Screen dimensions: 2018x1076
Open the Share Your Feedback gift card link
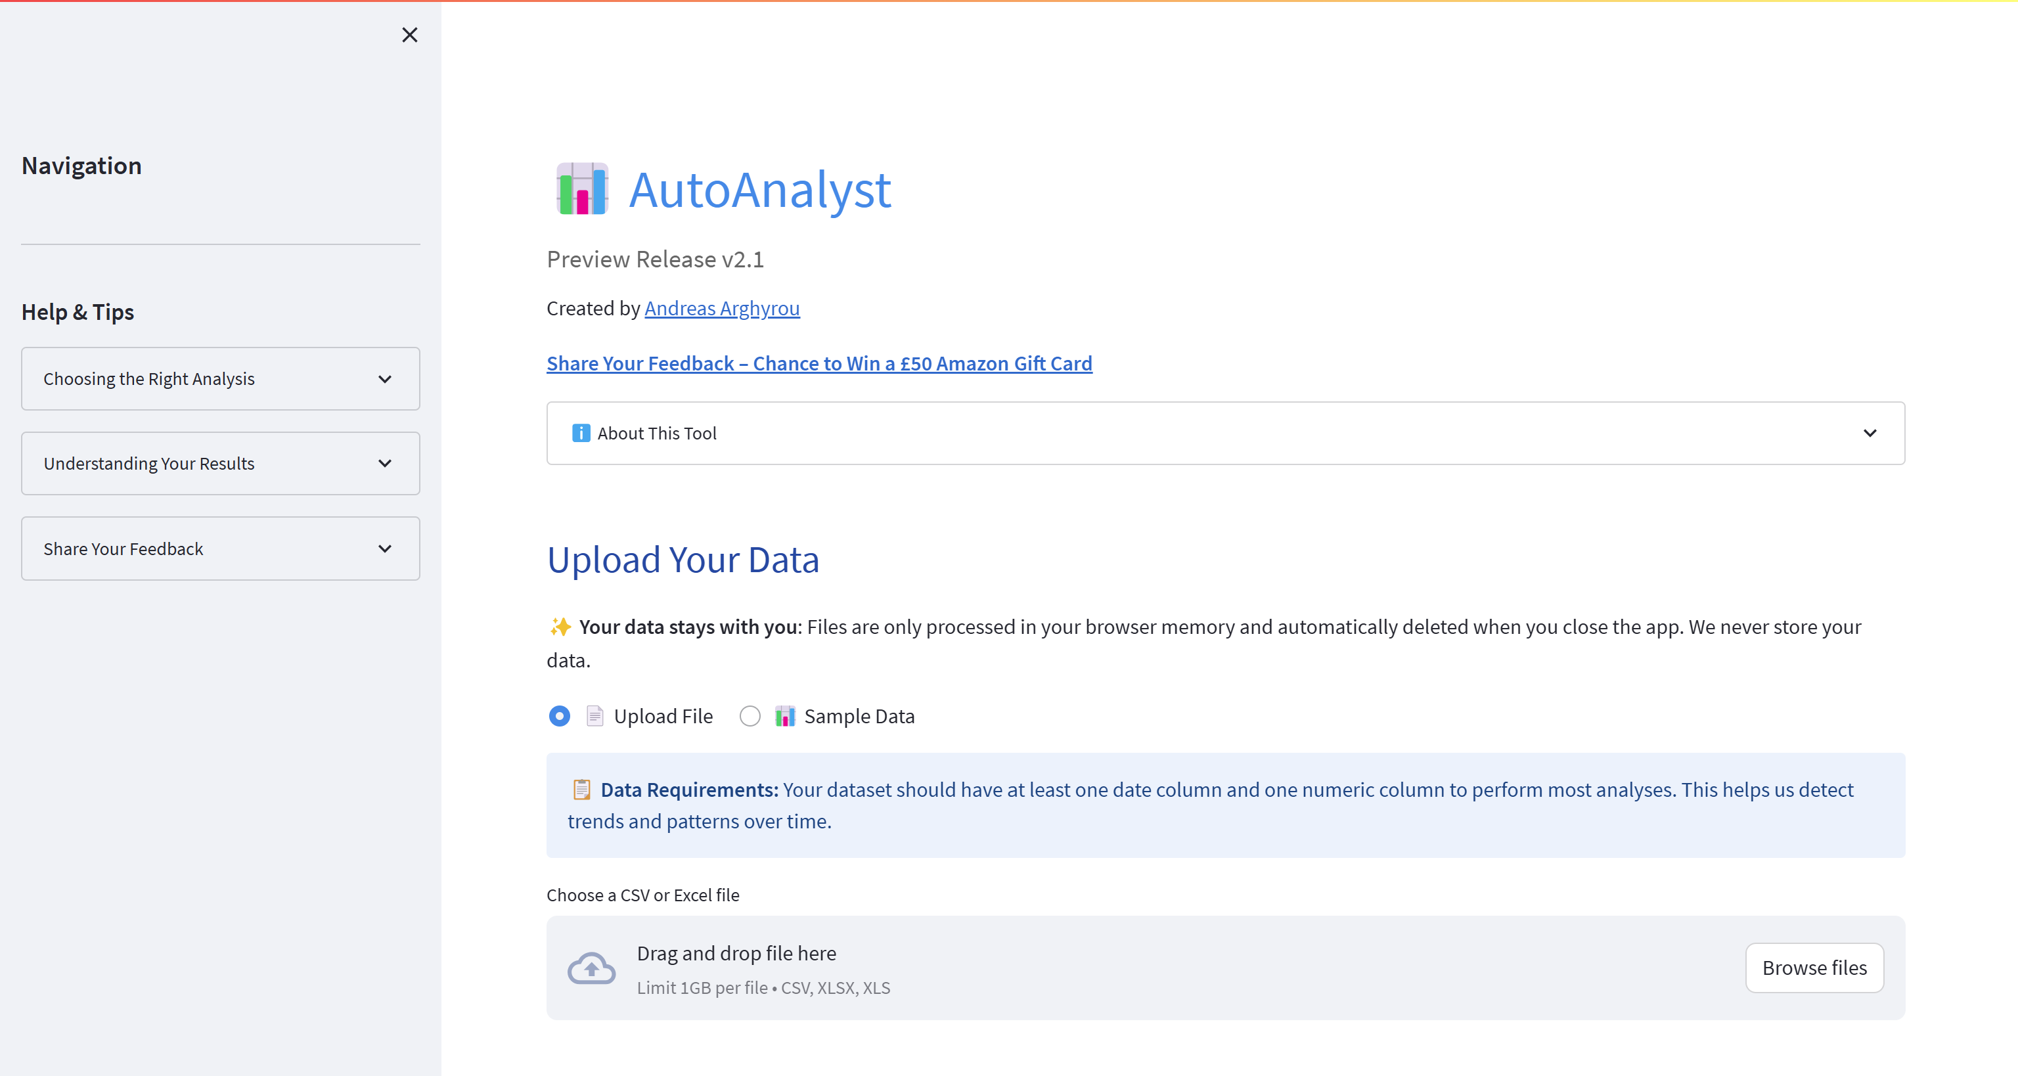818,363
